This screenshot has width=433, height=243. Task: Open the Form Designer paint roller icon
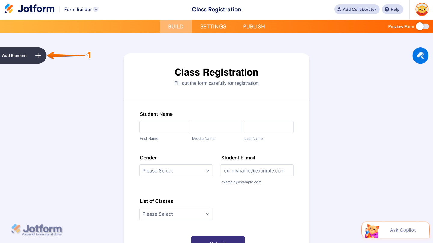pos(420,55)
